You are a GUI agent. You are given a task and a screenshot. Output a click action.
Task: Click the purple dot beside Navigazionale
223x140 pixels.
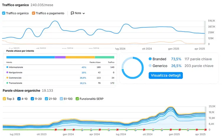[7, 72]
